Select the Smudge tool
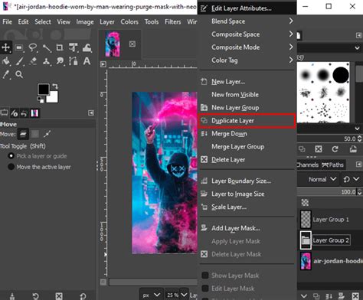The image size is (363, 300). pyautogui.click(x=60, y=61)
